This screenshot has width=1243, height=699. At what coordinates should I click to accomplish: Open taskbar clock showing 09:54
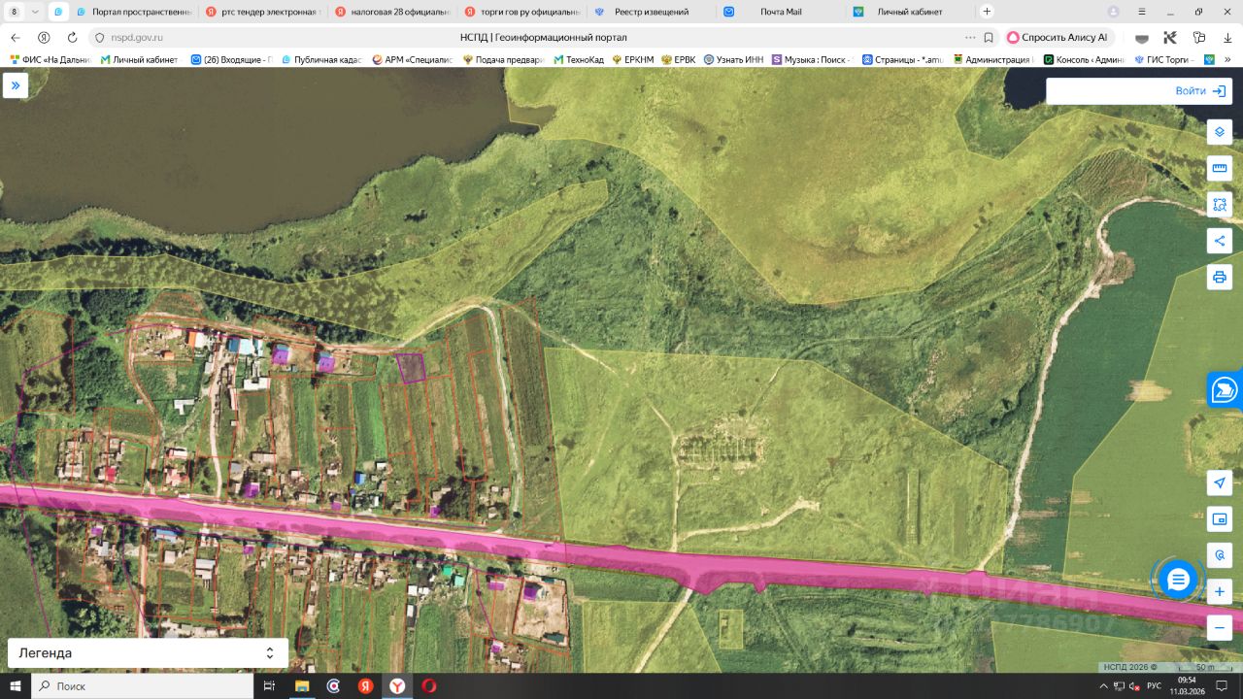1187,686
